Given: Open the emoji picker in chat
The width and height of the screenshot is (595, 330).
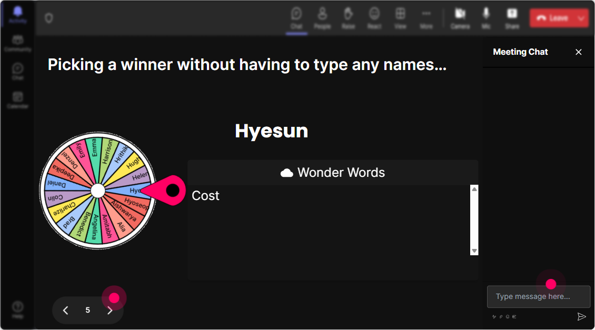Looking at the screenshot, I should pyautogui.click(x=508, y=316).
